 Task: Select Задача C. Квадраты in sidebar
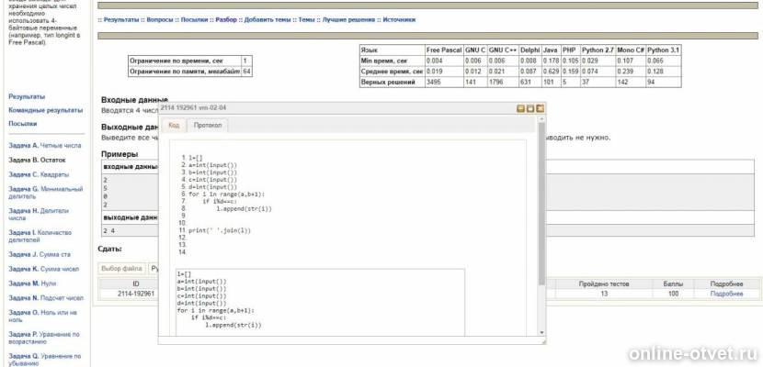[x=40, y=173]
